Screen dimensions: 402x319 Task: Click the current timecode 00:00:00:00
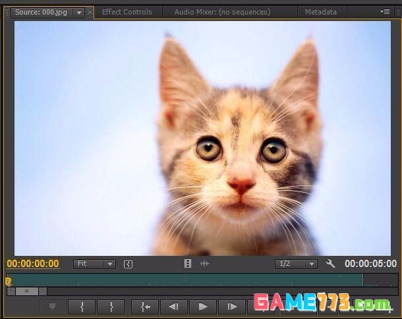[33, 264]
